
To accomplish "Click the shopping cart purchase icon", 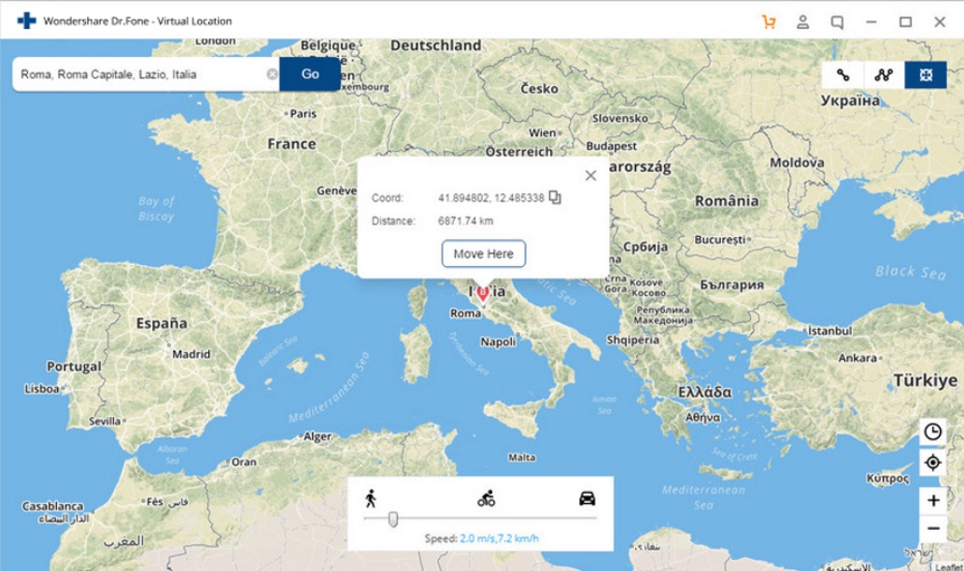I will pos(769,22).
